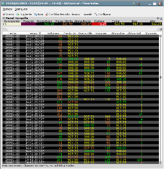This screenshot has width=164, height=169.
Task: Collapse the Panel Horquilla section
Action: 4,18
